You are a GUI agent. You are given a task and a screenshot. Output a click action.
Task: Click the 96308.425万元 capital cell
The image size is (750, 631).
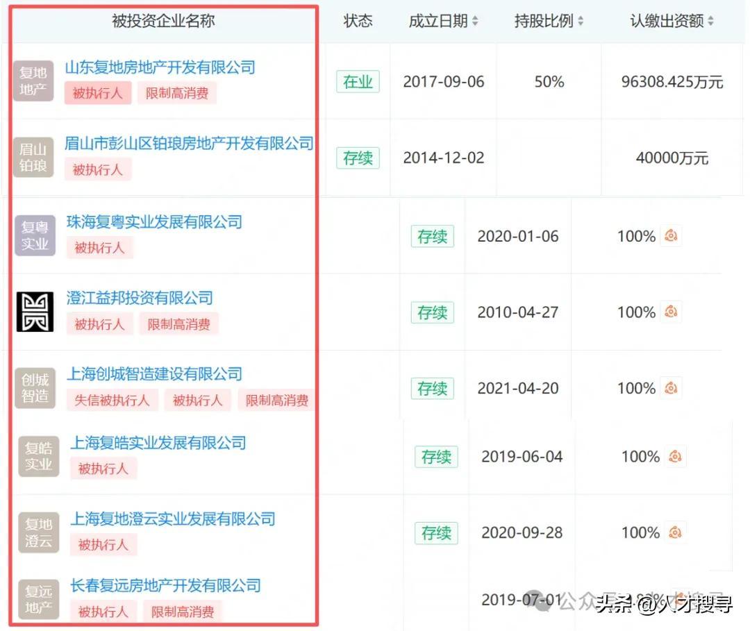tap(672, 82)
